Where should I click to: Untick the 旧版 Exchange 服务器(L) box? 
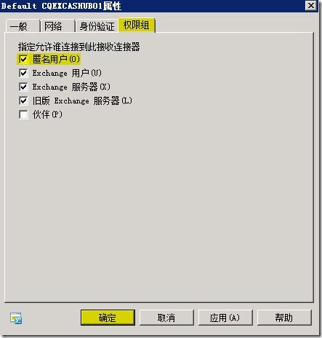coord(23,101)
